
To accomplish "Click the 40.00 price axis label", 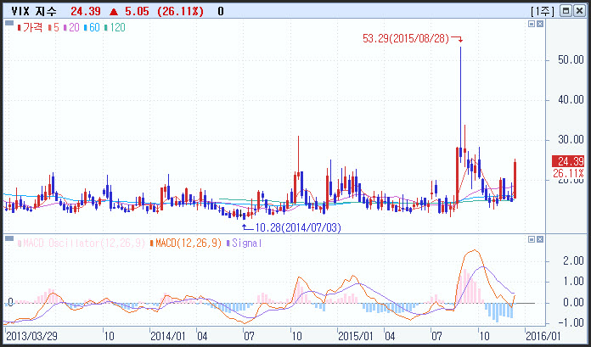I will (571, 99).
